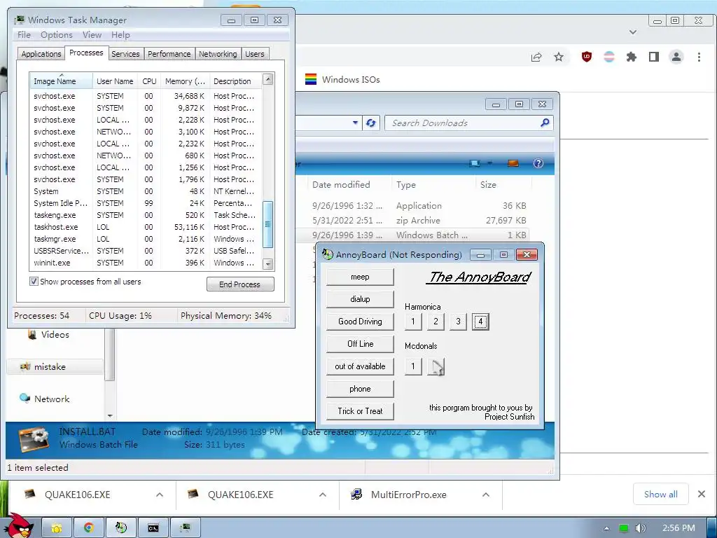Toggle Explorer preview pane icon
Screen dimensions: 717x538
coord(513,163)
